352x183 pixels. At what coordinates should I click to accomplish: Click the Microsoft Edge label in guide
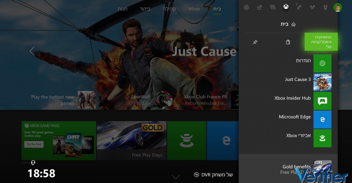295,117
